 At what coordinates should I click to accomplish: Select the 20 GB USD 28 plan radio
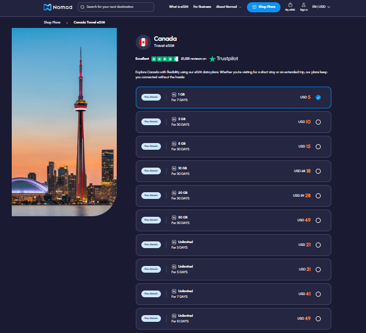(318, 196)
